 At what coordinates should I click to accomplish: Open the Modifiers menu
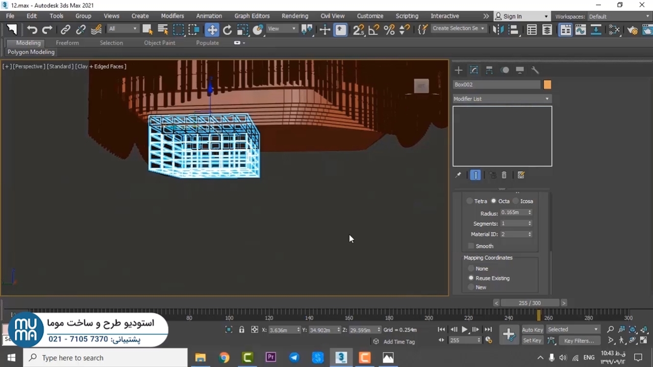coord(172,16)
